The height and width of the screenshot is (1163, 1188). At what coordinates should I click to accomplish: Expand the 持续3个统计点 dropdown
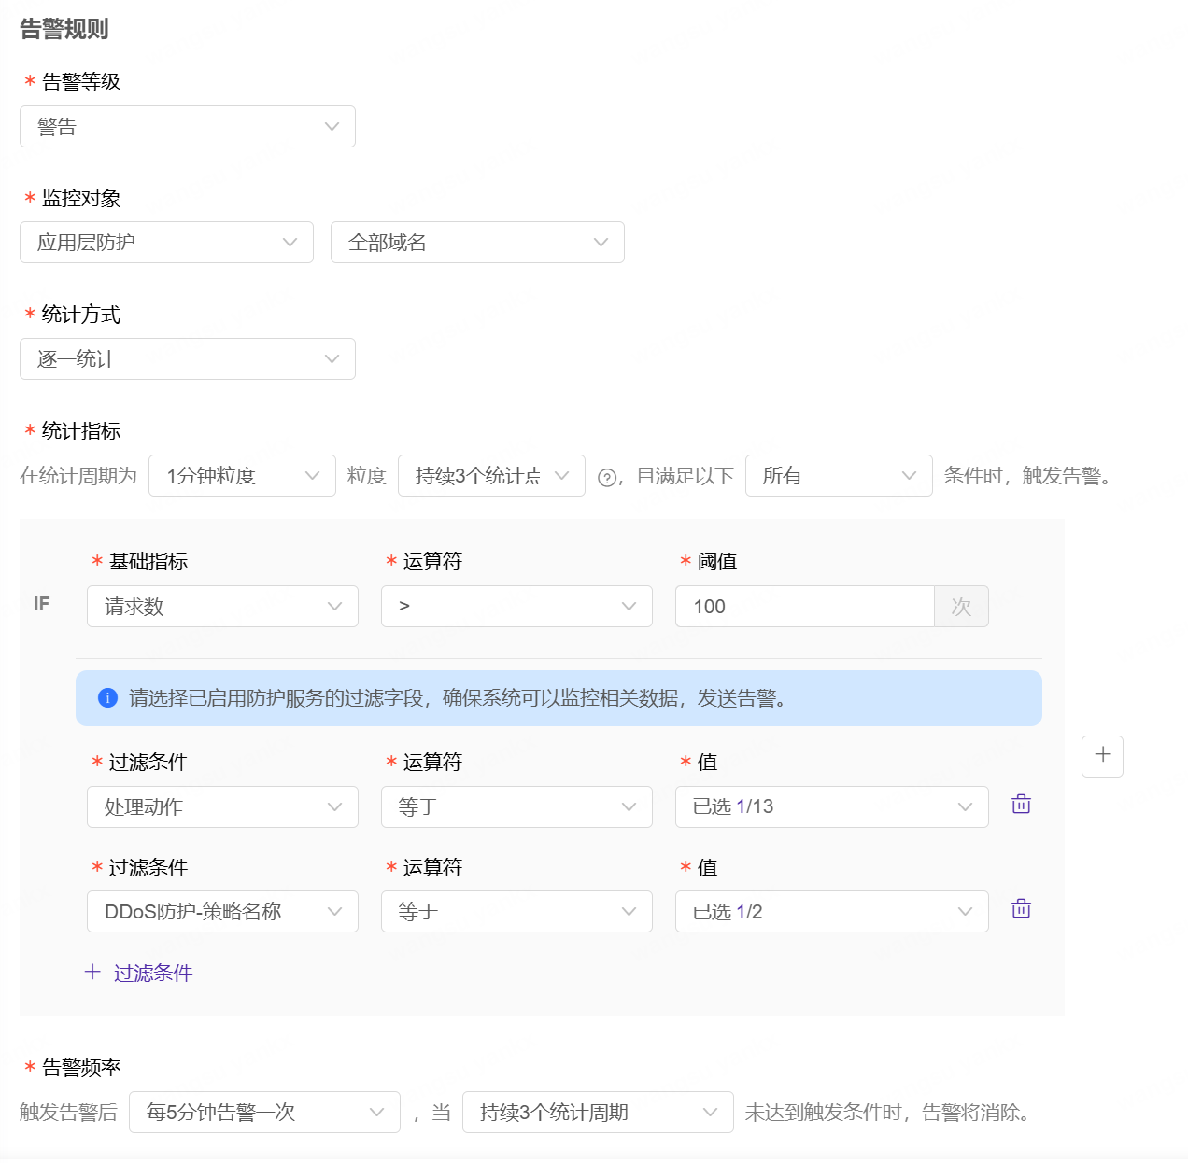[x=491, y=475]
